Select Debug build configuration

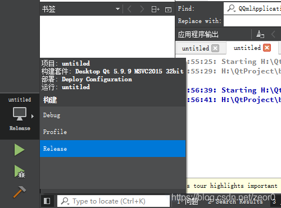(x=112, y=115)
